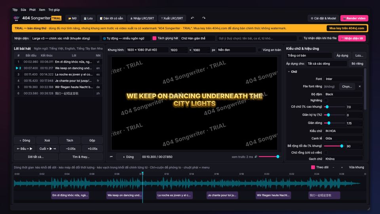
Task: Open the Tự động nhiều ngôn ngữ dropdown
Action: click(x=125, y=38)
